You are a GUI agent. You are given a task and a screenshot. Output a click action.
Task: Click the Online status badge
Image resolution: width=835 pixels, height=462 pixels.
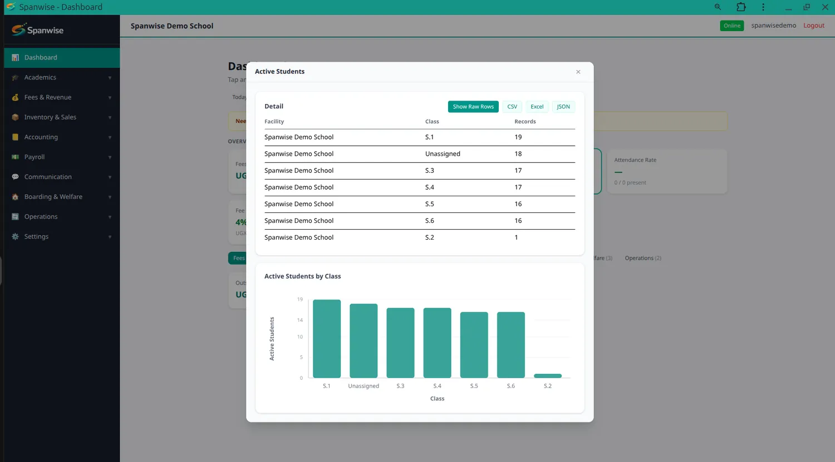point(732,26)
